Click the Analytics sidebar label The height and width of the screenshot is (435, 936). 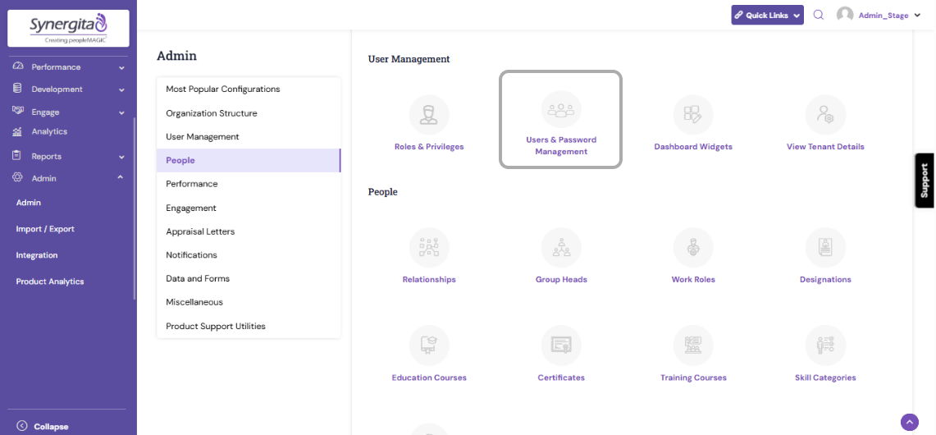(x=49, y=131)
